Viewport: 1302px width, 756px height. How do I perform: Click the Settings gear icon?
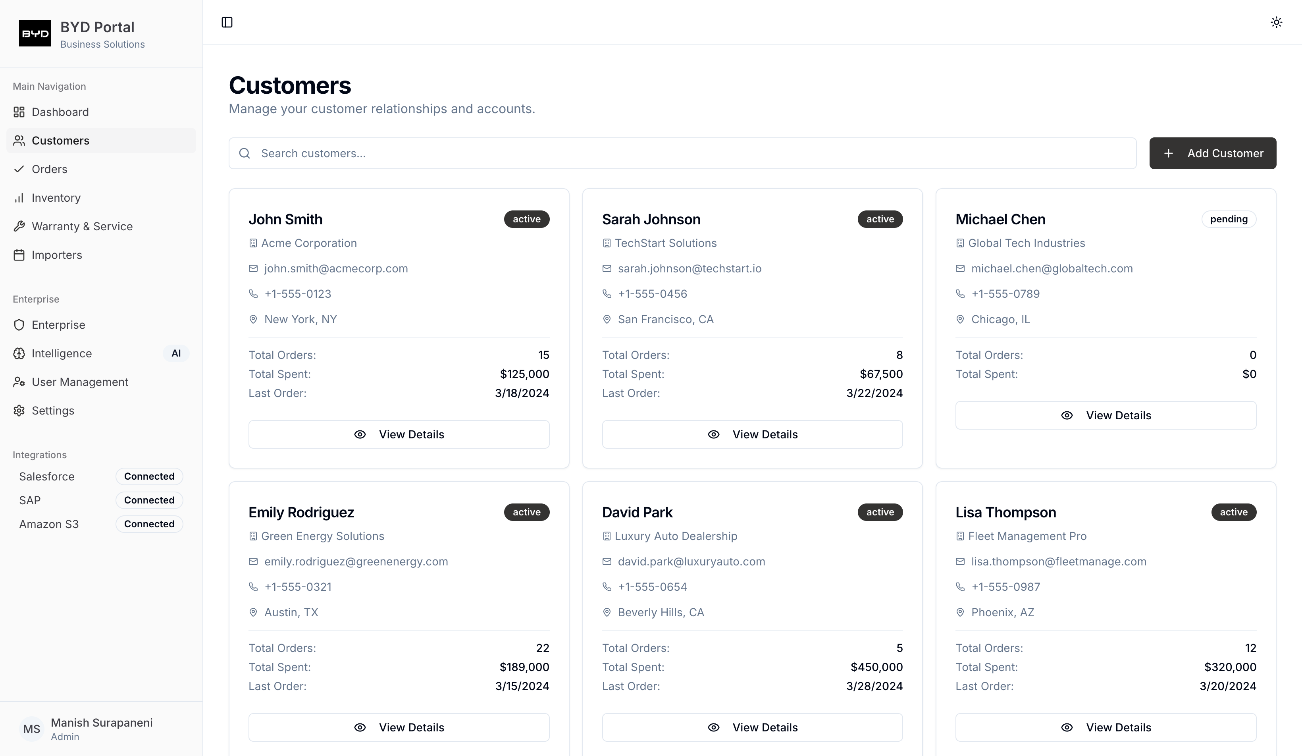point(19,410)
